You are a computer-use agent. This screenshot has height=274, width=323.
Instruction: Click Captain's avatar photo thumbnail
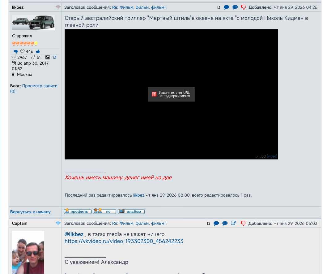click(x=28, y=252)
